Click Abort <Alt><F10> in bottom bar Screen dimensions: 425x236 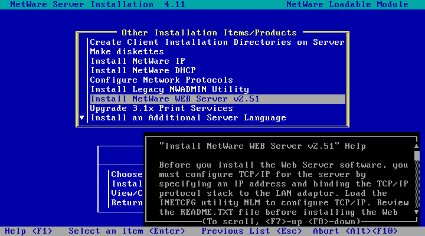(355, 231)
